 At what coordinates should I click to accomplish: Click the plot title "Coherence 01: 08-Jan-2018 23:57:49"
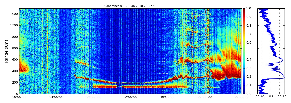pos(130,6)
